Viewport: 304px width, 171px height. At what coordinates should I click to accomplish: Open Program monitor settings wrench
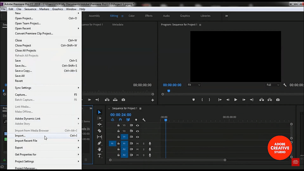[x=285, y=85]
